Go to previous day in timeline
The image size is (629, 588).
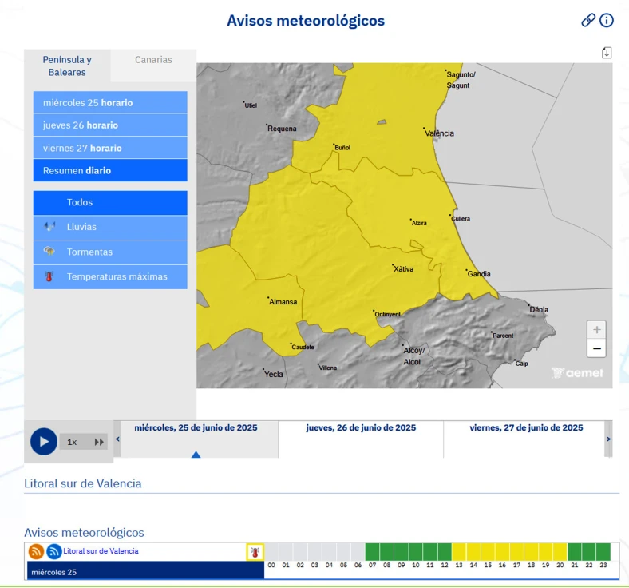[x=117, y=439]
